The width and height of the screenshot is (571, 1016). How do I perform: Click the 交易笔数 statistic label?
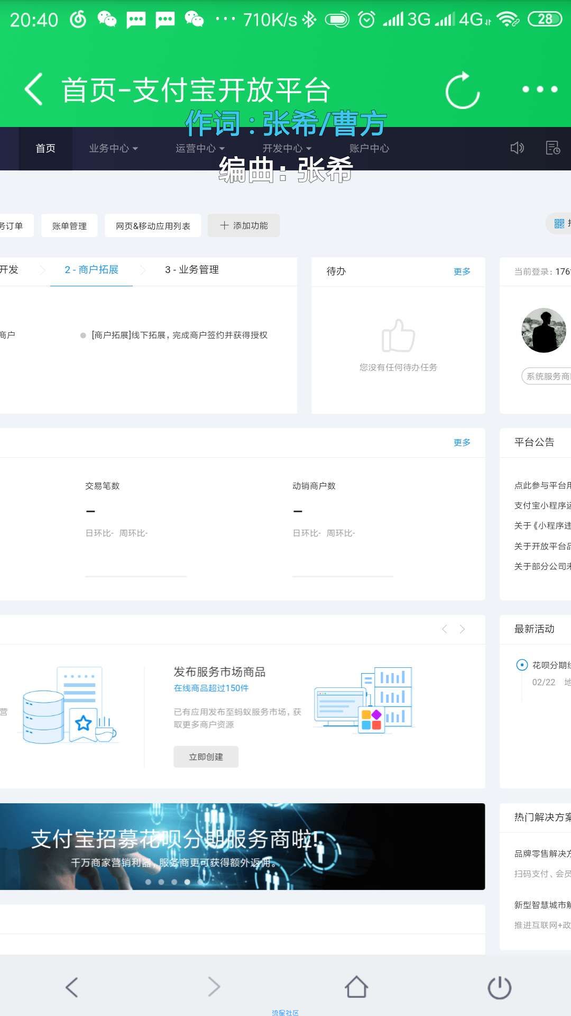(103, 486)
